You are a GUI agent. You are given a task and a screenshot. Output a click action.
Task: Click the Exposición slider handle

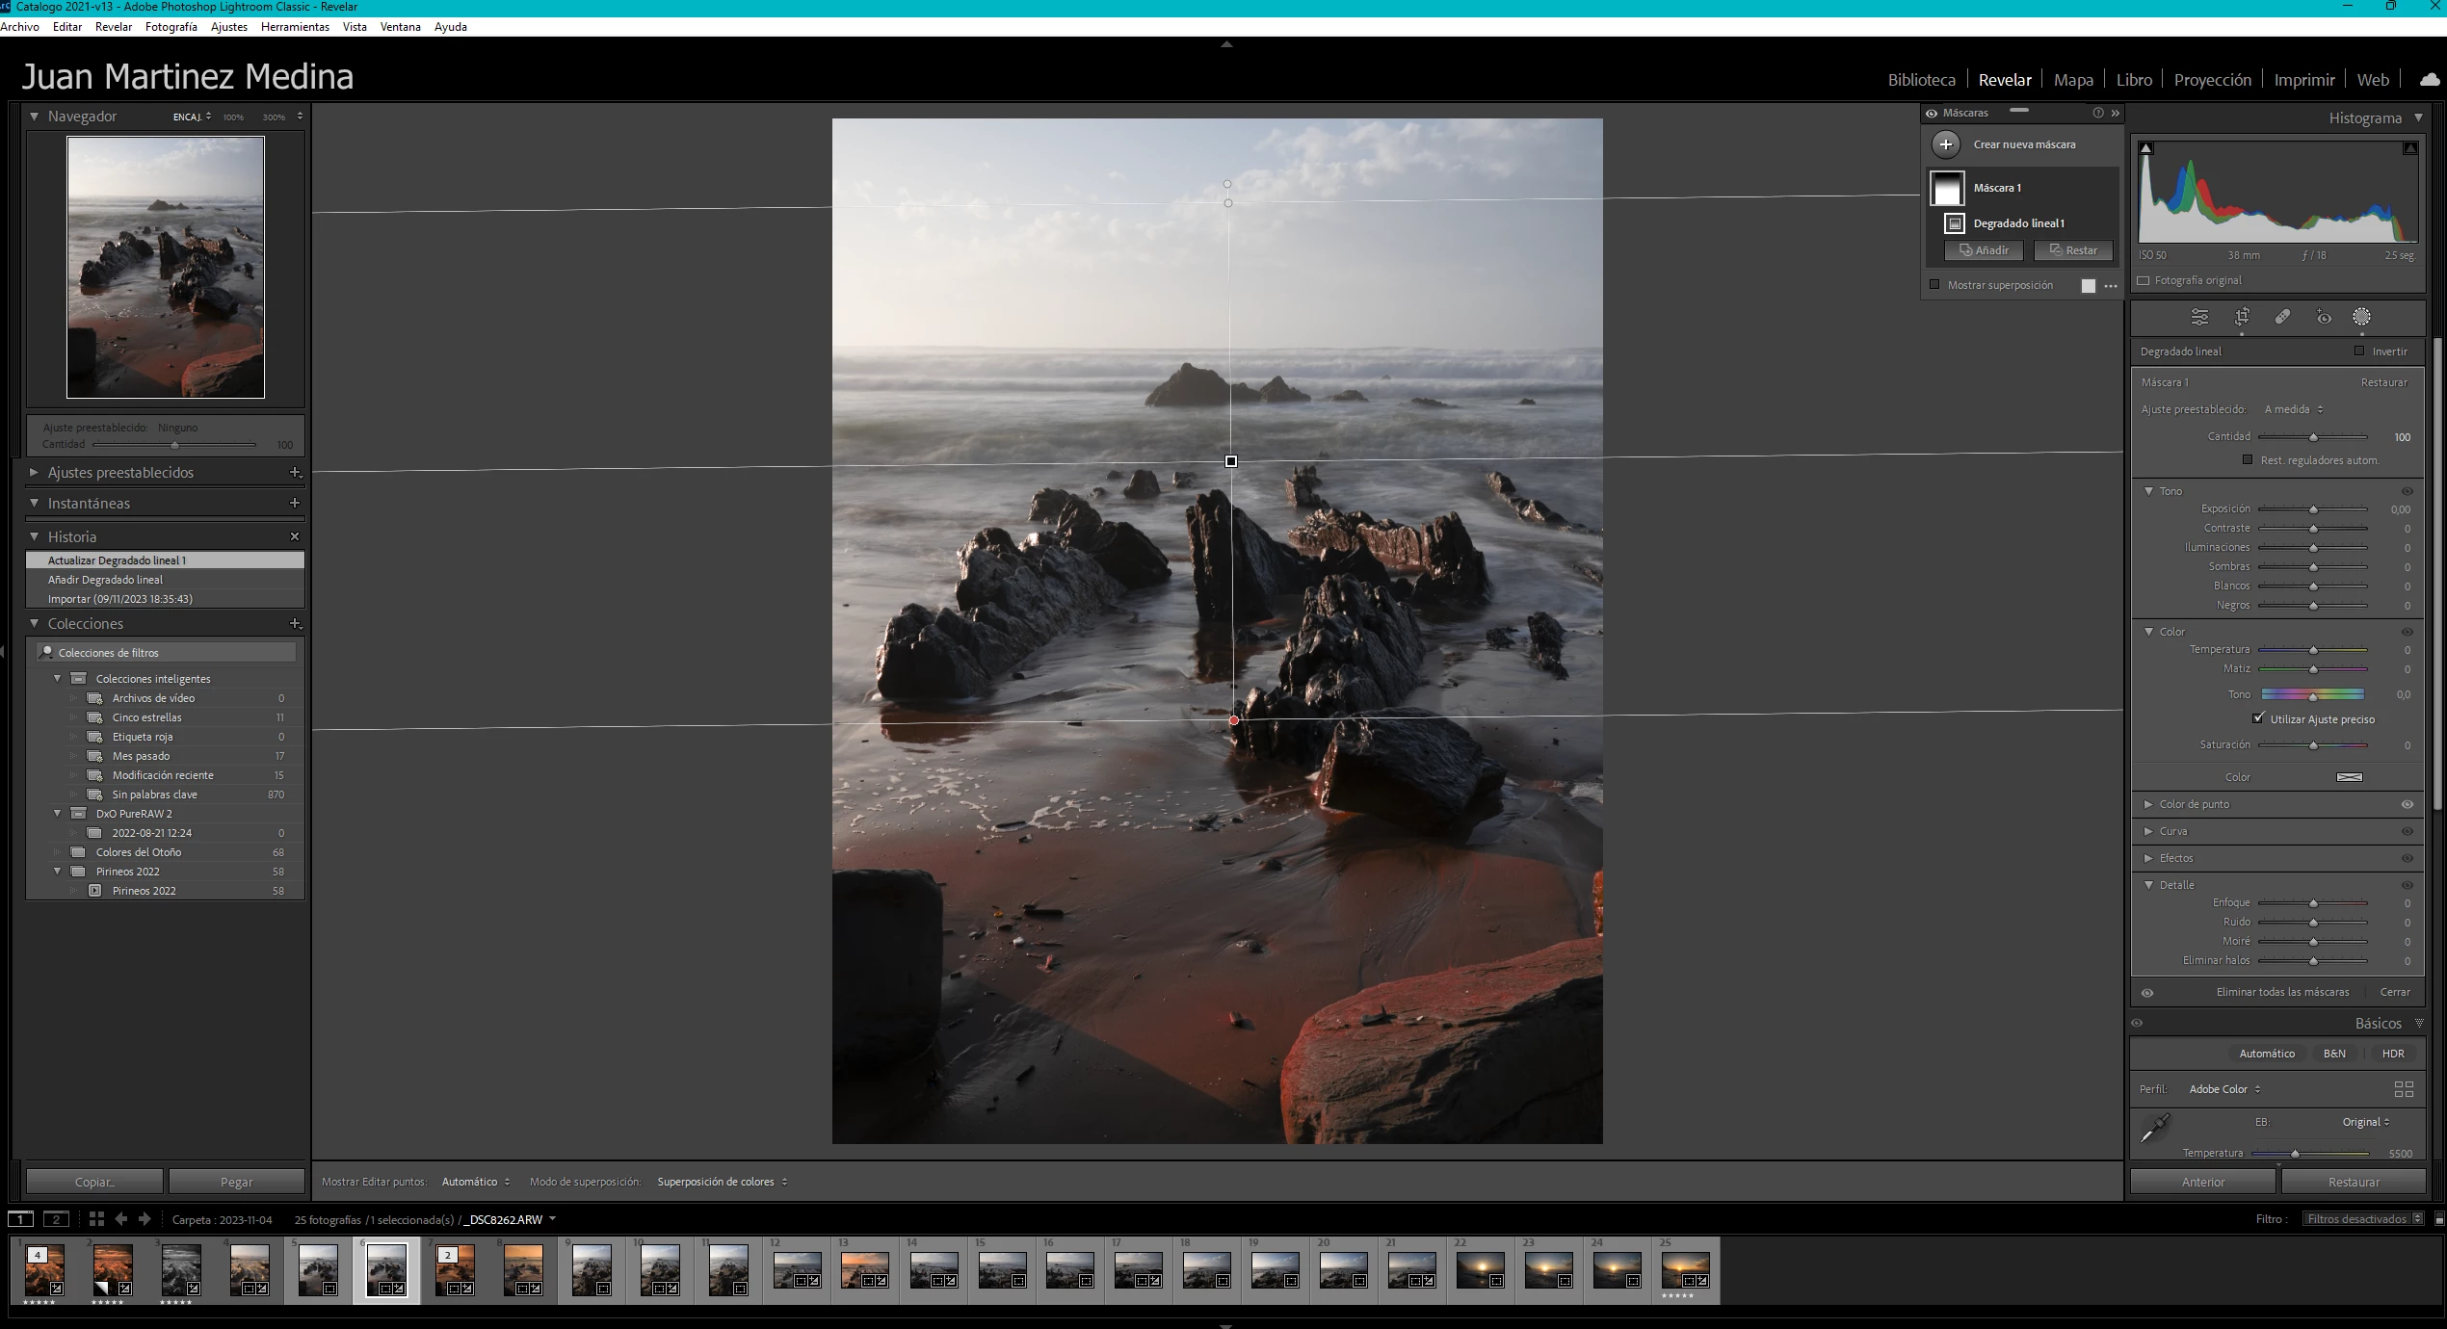tap(2313, 509)
